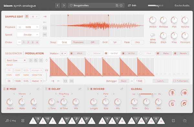
Task: Select Choke group 2
Action: (x=28, y=42)
